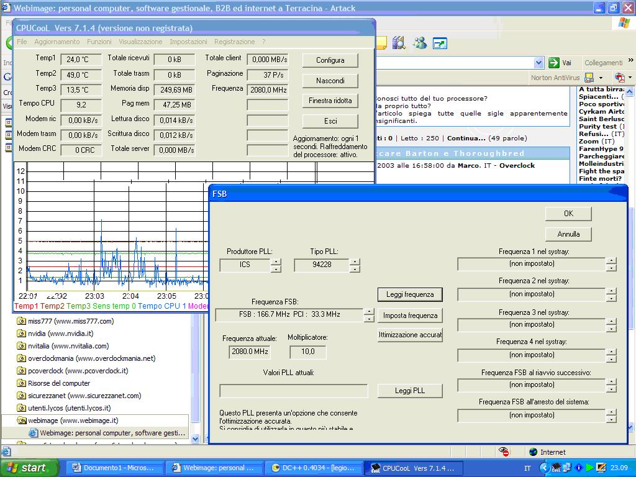
Task: Click the colorful monitor tray icon
Action: [601, 468]
